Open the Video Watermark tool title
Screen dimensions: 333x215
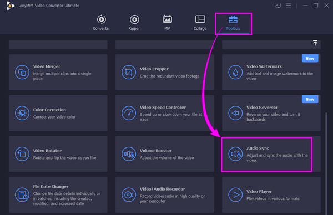[x=264, y=66]
